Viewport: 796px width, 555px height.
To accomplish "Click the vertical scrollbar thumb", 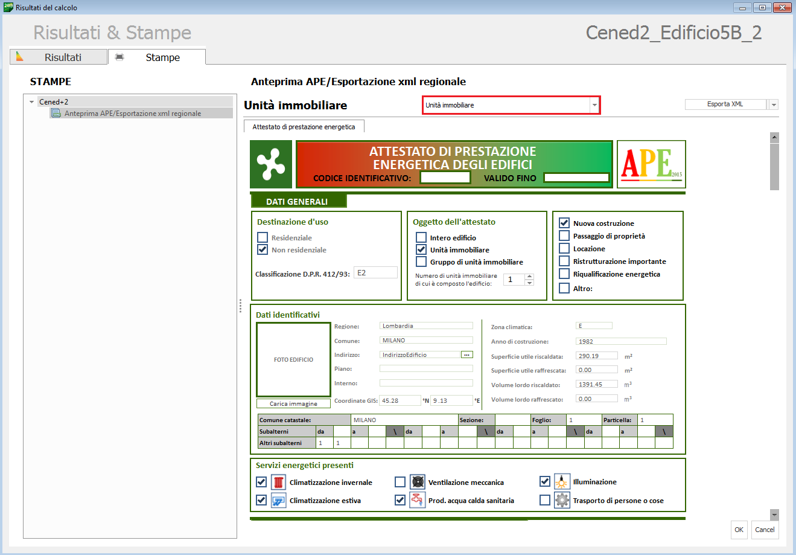I will pyautogui.click(x=774, y=167).
